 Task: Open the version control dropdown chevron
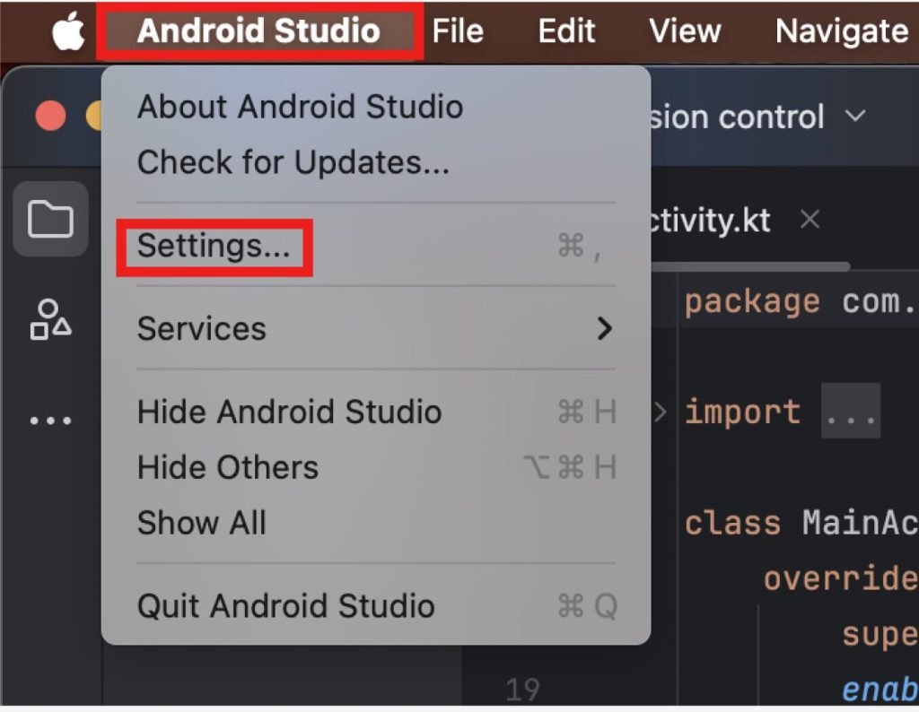[856, 117]
